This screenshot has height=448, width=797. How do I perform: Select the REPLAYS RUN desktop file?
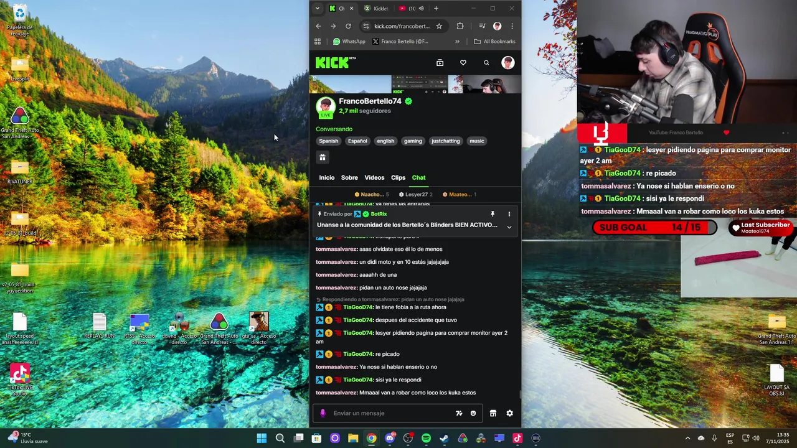click(x=100, y=327)
